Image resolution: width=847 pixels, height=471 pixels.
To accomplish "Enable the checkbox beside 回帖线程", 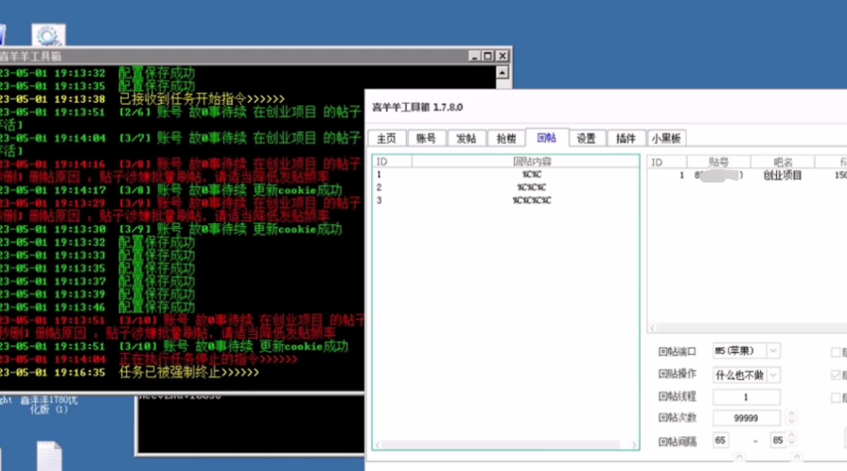I will point(835,397).
